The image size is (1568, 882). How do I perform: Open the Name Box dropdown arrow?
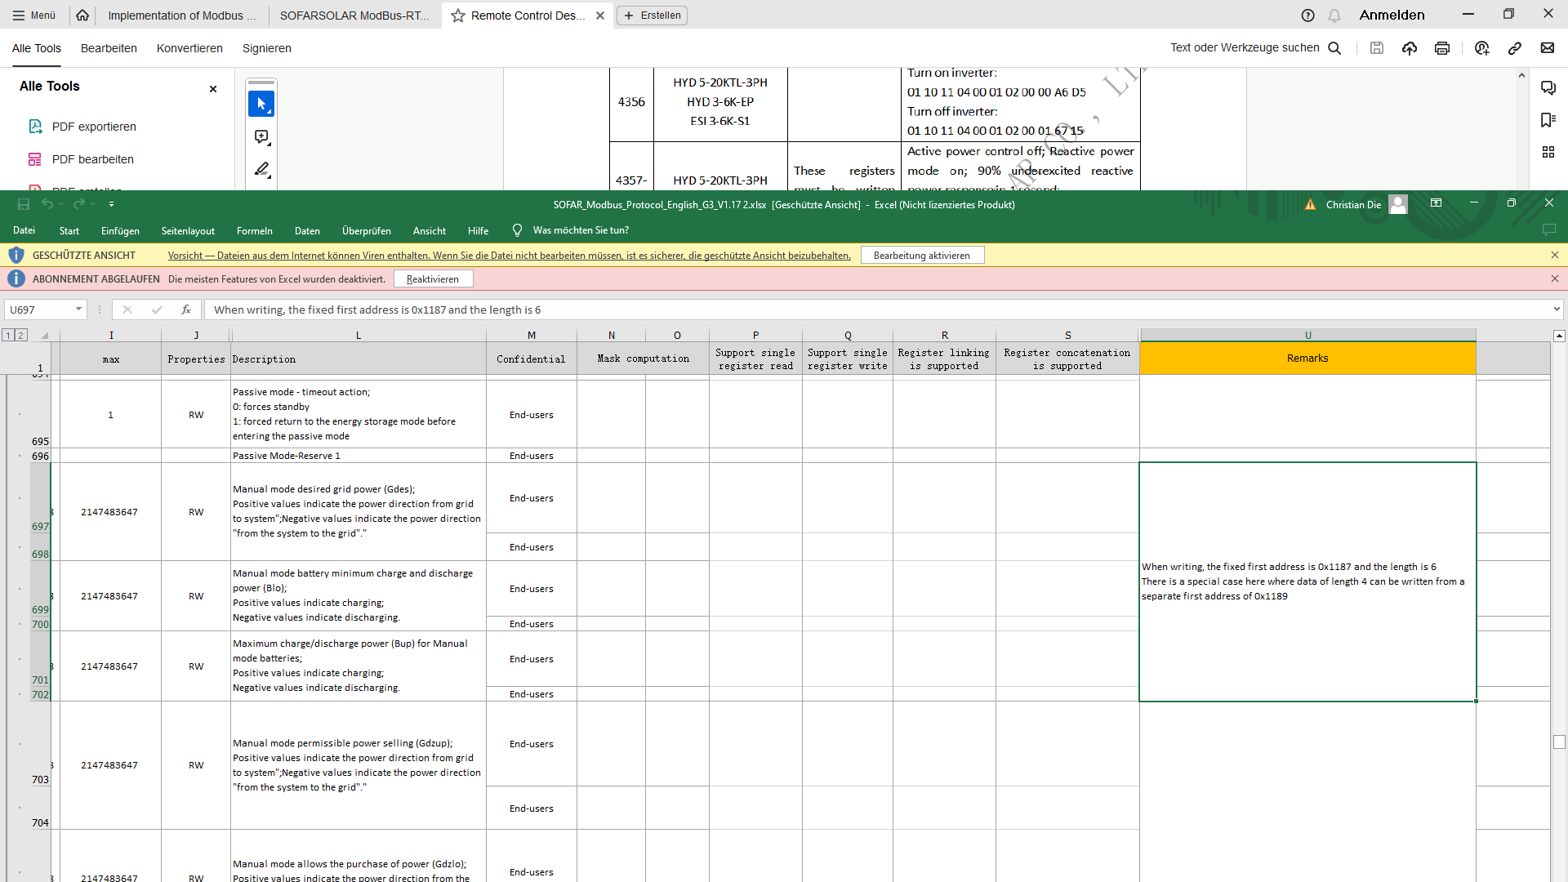point(78,310)
